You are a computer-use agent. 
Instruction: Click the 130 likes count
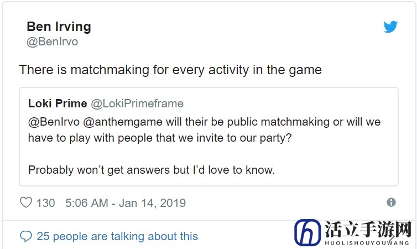(46, 203)
